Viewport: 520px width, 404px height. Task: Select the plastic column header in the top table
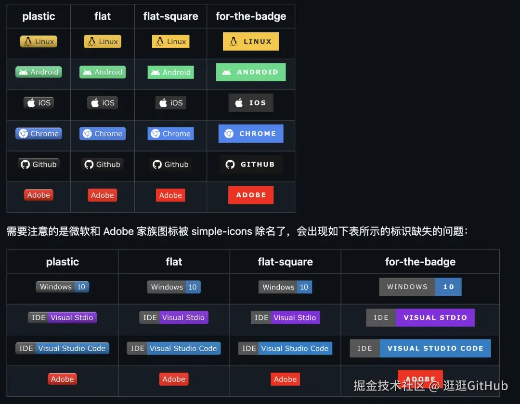38,16
